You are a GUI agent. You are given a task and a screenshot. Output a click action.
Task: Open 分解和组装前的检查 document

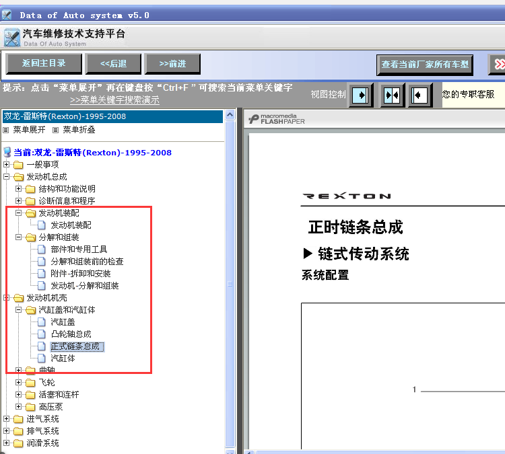point(87,261)
